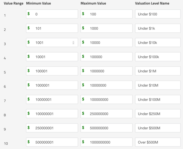
Task: Select the Minimum Value field containing 100000001
Action: coord(52,114)
